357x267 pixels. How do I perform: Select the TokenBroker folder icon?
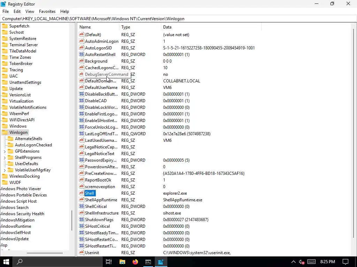5,64
